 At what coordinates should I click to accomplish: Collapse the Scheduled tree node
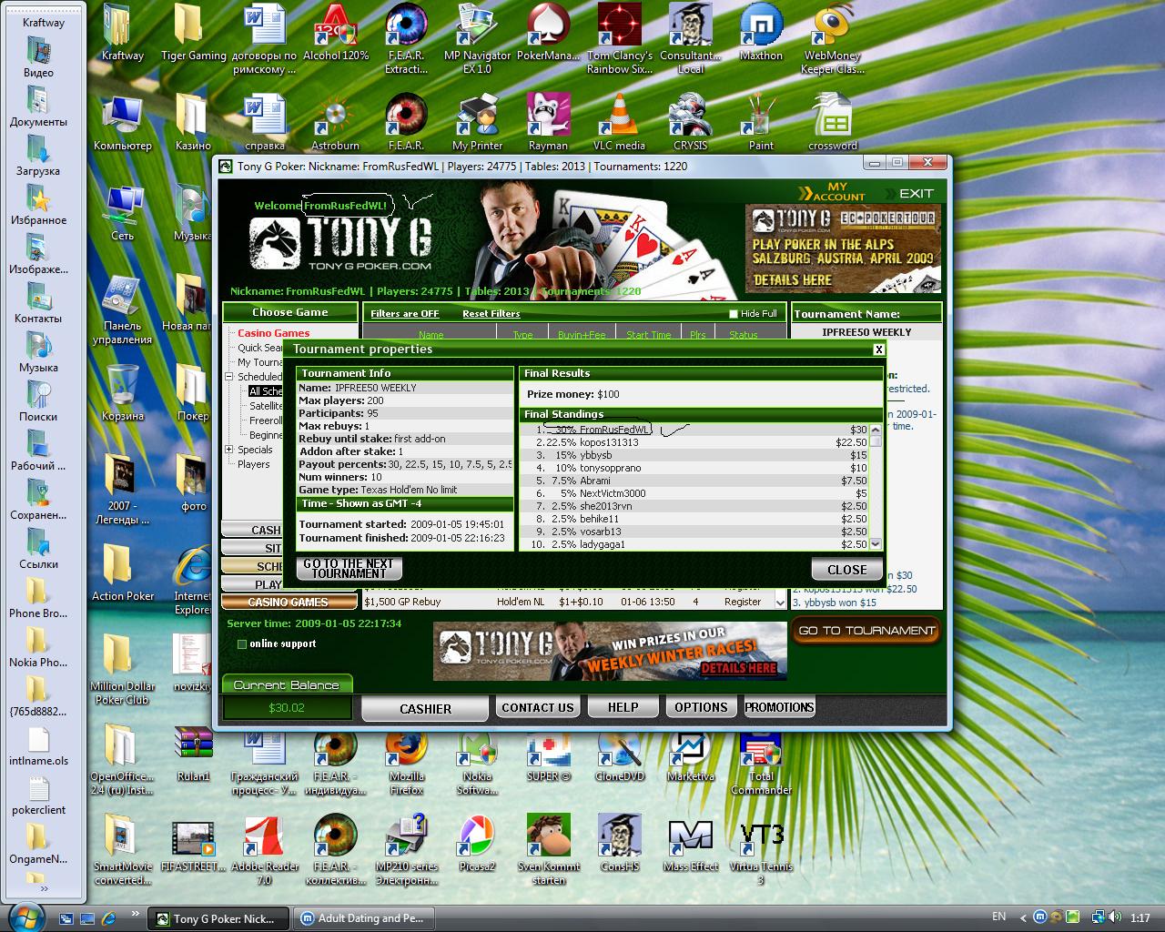[x=229, y=377]
